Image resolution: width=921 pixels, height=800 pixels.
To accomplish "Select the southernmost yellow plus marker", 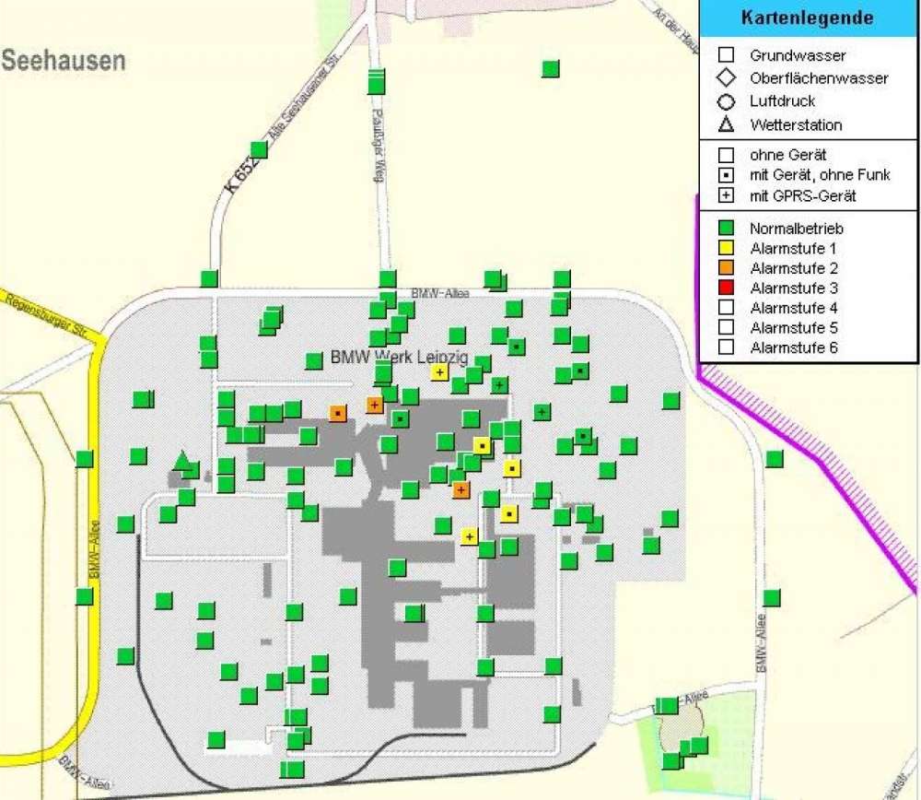I will coord(469,536).
